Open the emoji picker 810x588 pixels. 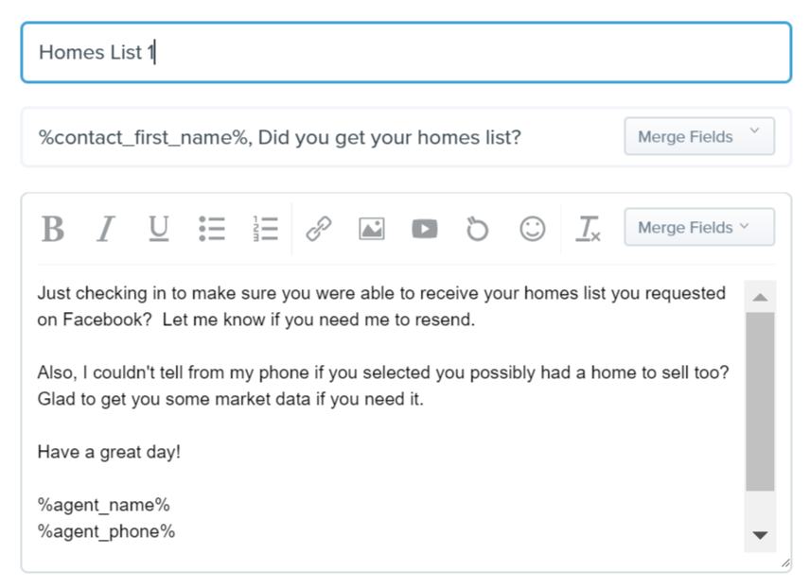(532, 229)
